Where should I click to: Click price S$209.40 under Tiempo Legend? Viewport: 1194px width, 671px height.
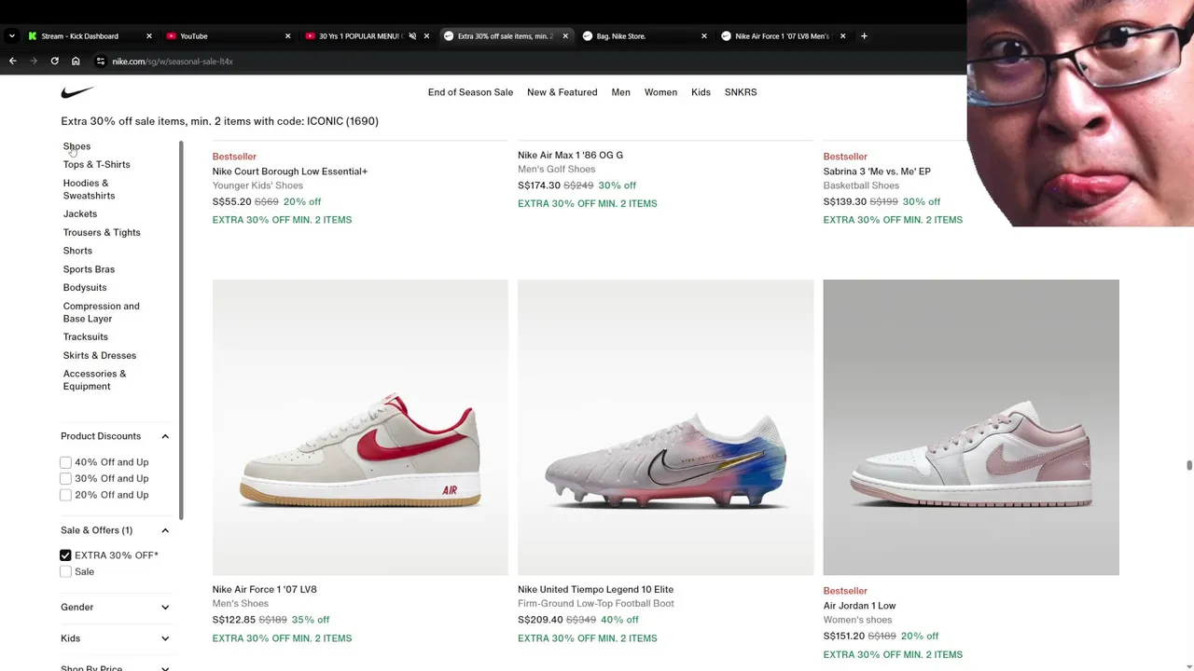point(540,620)
